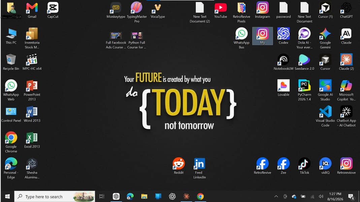Open the OneDrive tray icon
The image size is (360, 202).
point(294,197)
